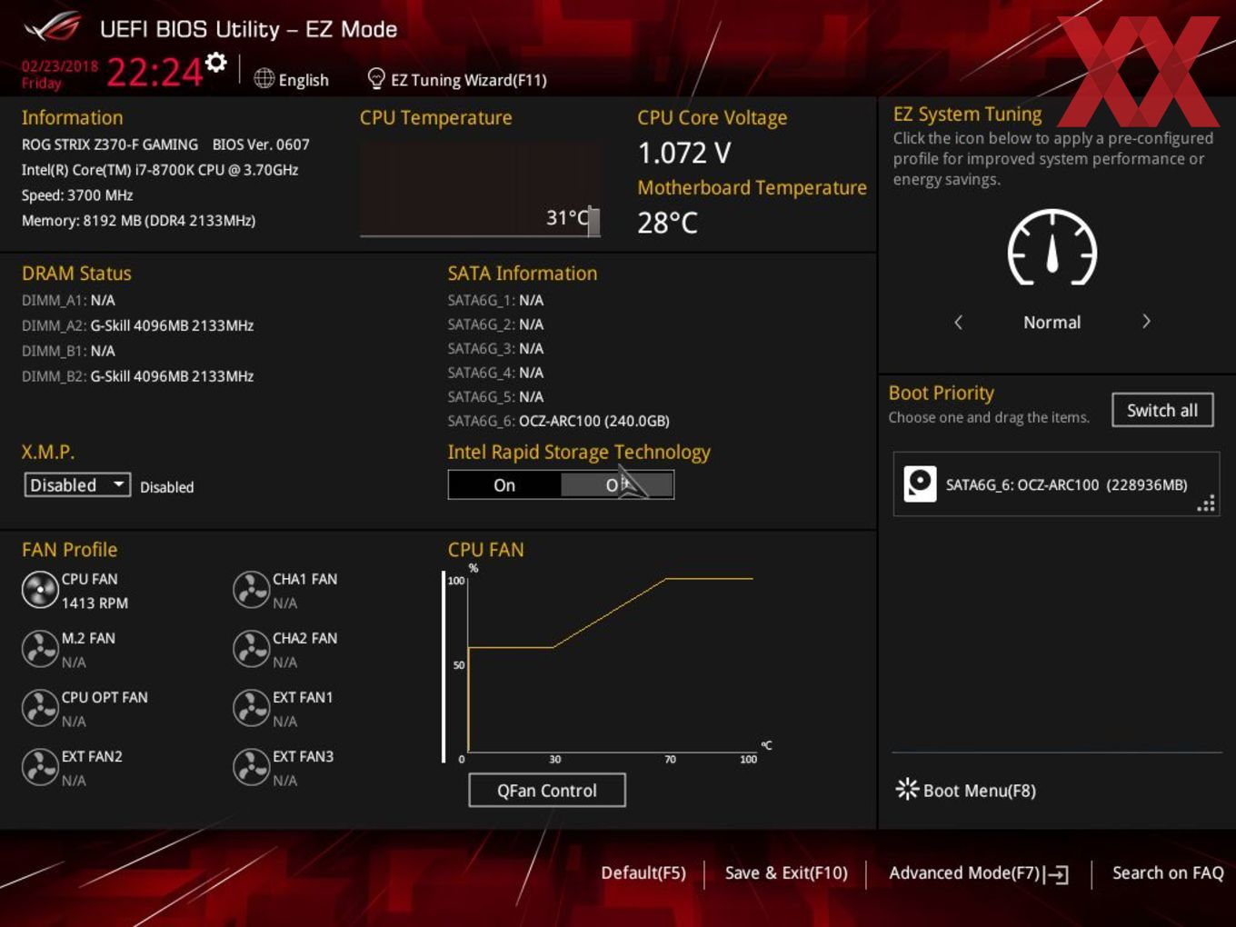Screen dimensions: 1236x927
Task: Click the 1413 RPM fan speed value
Action: coord(95,603)
